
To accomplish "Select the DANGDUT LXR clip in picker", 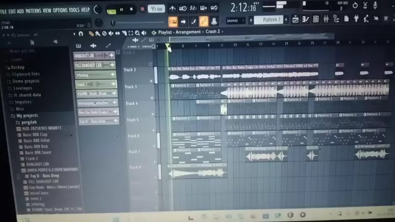I will coord(89,55).
